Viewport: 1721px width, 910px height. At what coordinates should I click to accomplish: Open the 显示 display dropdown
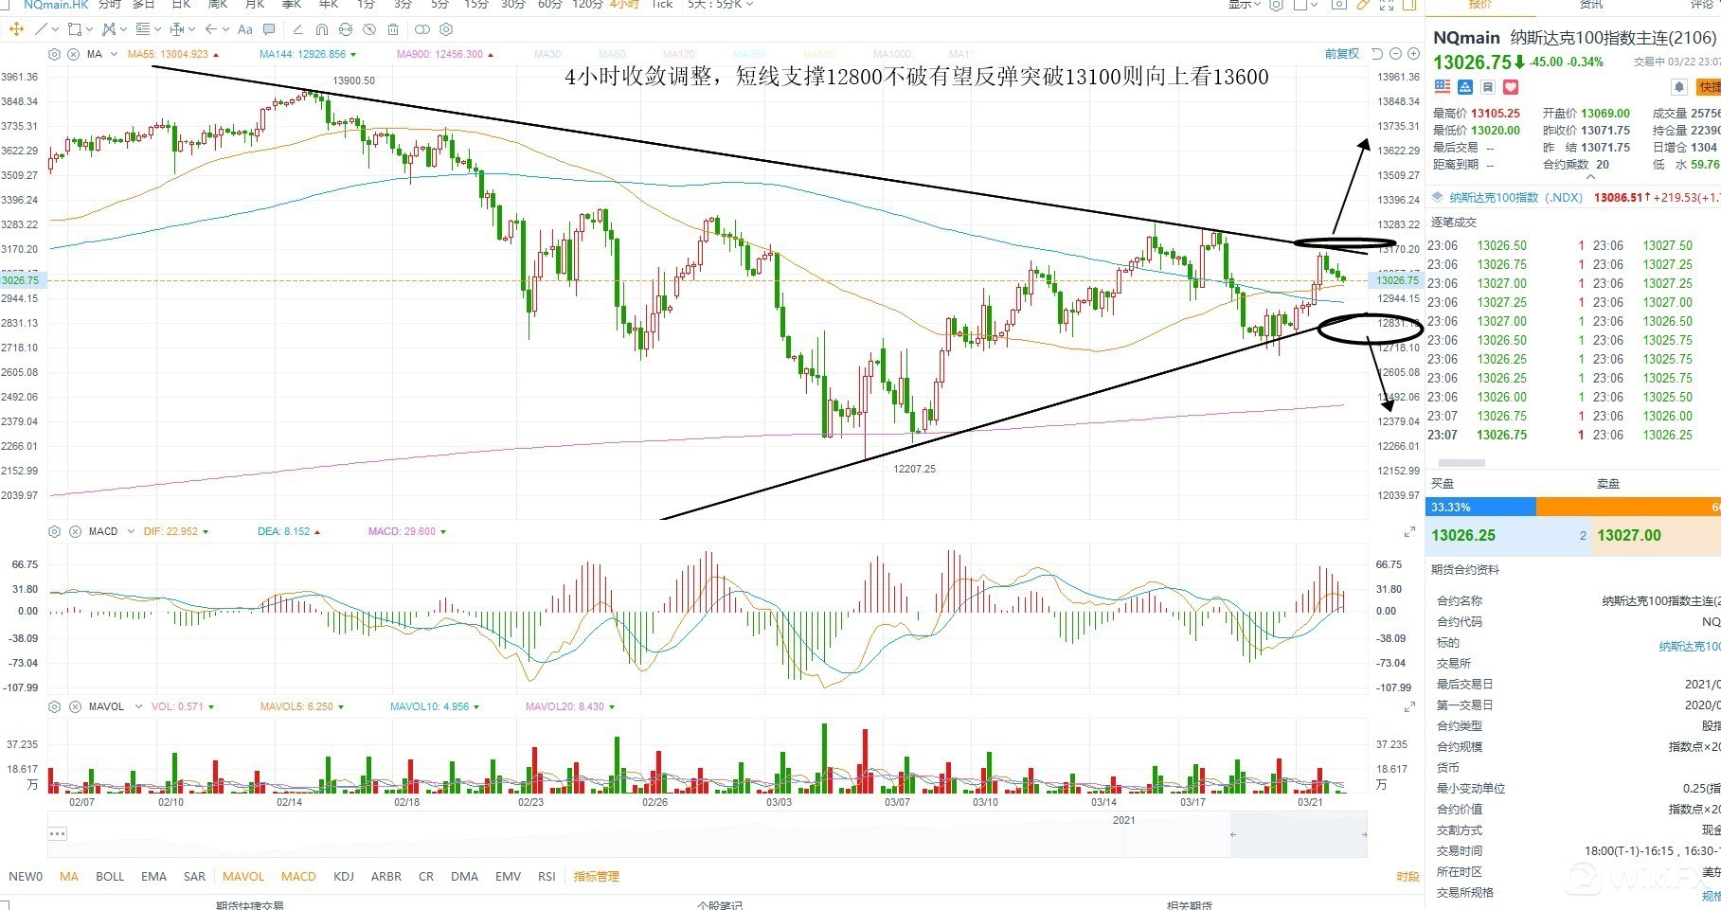click(1245, 5)
